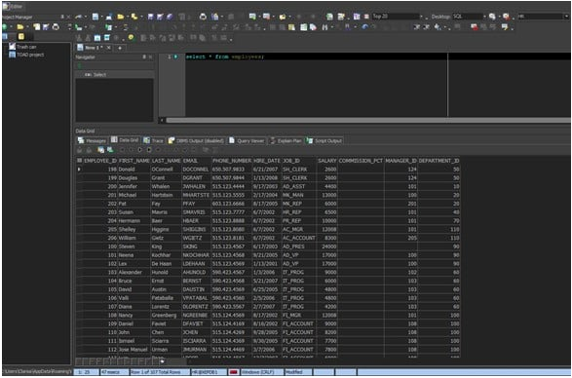Click the red icon in second toolbar row
The image size is (572, 378).
coord(475,27)
